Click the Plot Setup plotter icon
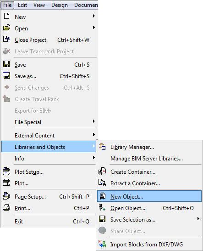Screen dimensions: 203x251 [x=6, y=171]
